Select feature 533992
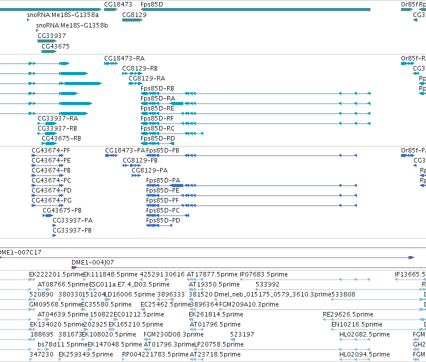Screen dimensions: 426x362 (x=267, y=284)
